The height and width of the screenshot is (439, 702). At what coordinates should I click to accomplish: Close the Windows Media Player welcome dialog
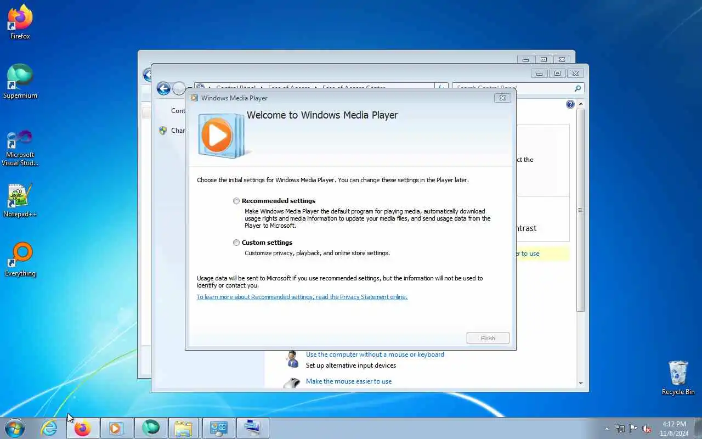coord(503,98)
